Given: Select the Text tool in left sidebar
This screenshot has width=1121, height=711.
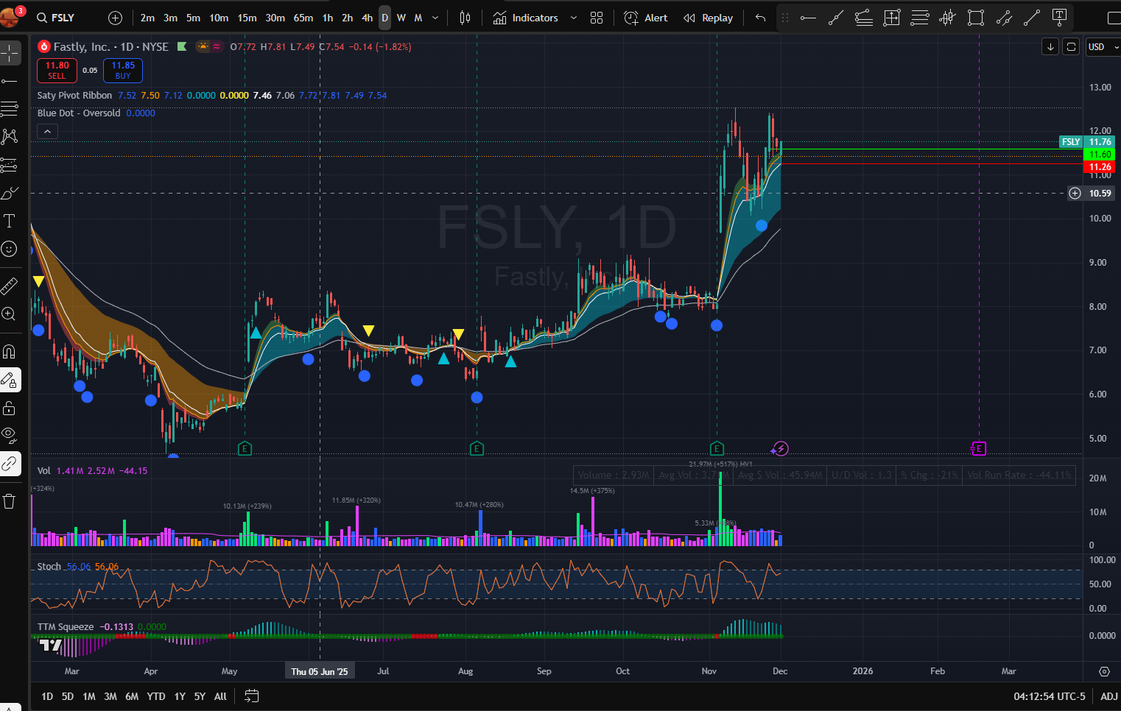Looking at the screenshot, I should (10, 221).
